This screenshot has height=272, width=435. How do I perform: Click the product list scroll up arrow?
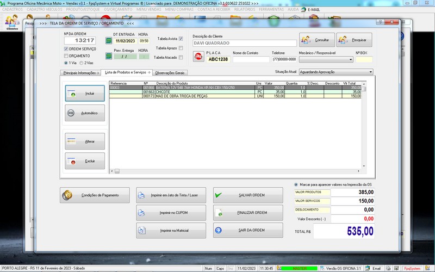click(364, 84)
